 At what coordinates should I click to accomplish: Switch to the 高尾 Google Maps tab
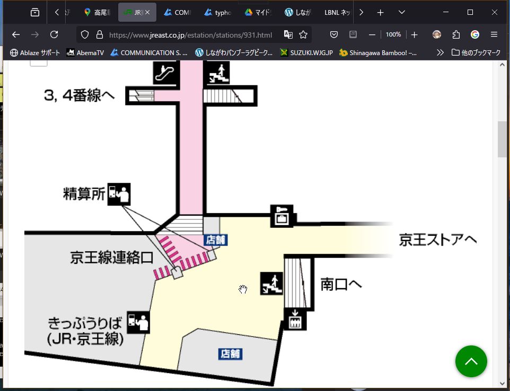(96, 12)
